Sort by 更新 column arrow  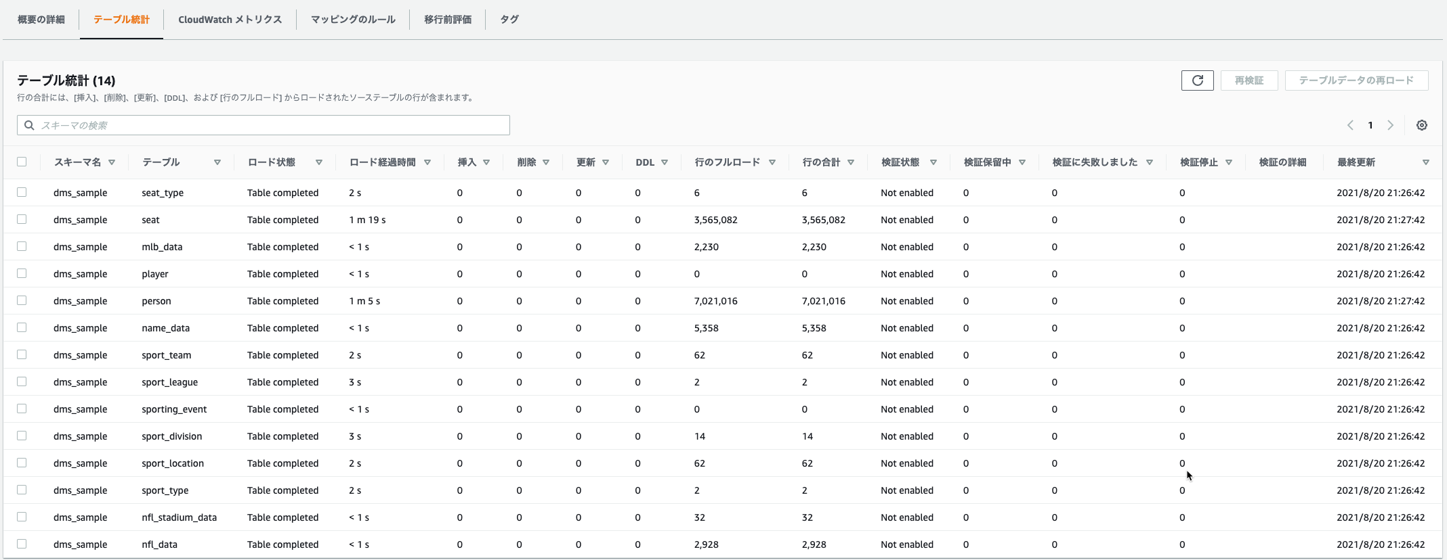click(606, 162)
